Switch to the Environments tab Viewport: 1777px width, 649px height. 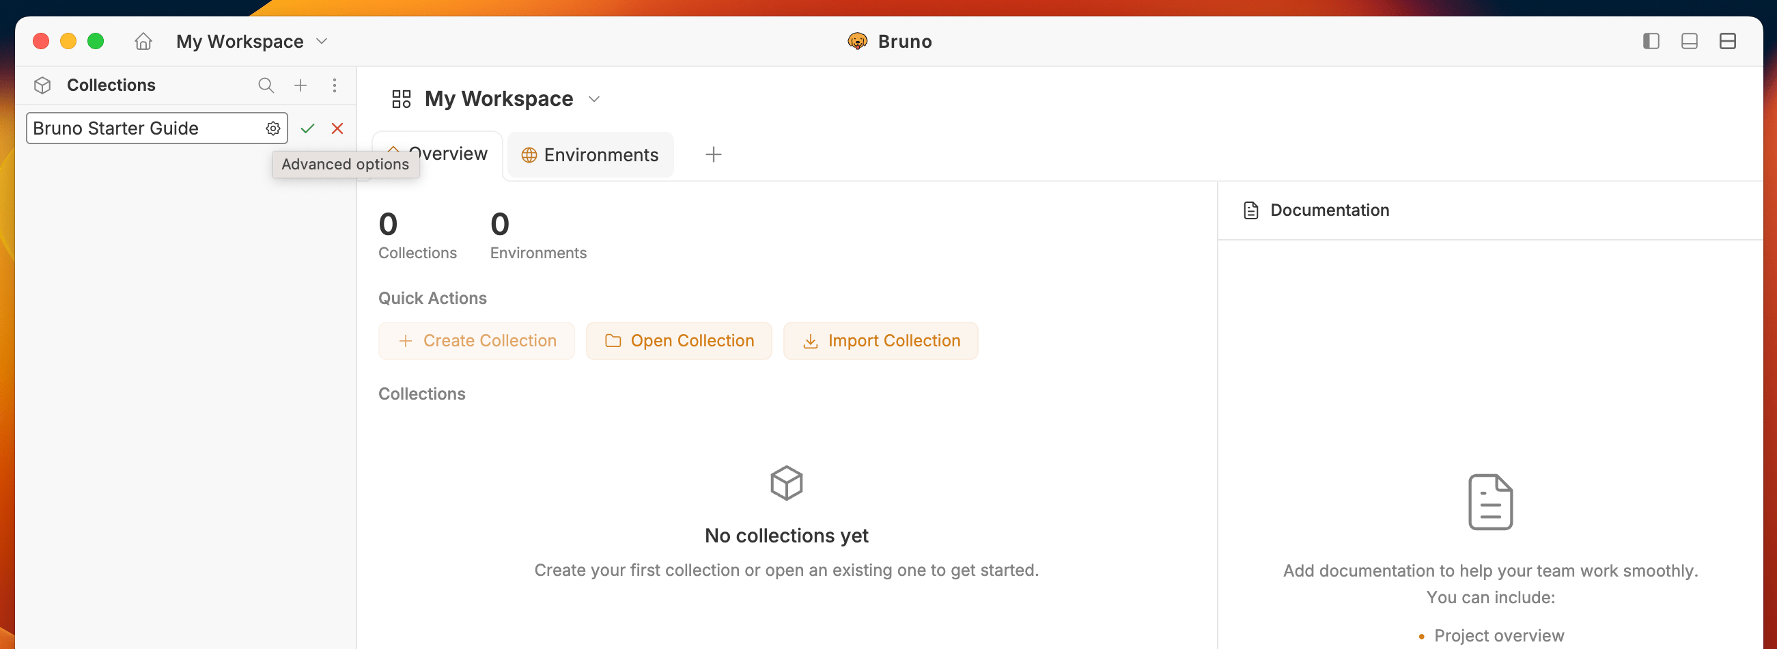tap(591, 154)
